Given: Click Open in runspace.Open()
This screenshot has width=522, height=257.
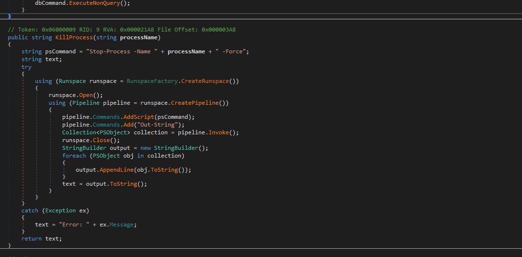Looking at the screenshot, I should [x=86, y=95].
